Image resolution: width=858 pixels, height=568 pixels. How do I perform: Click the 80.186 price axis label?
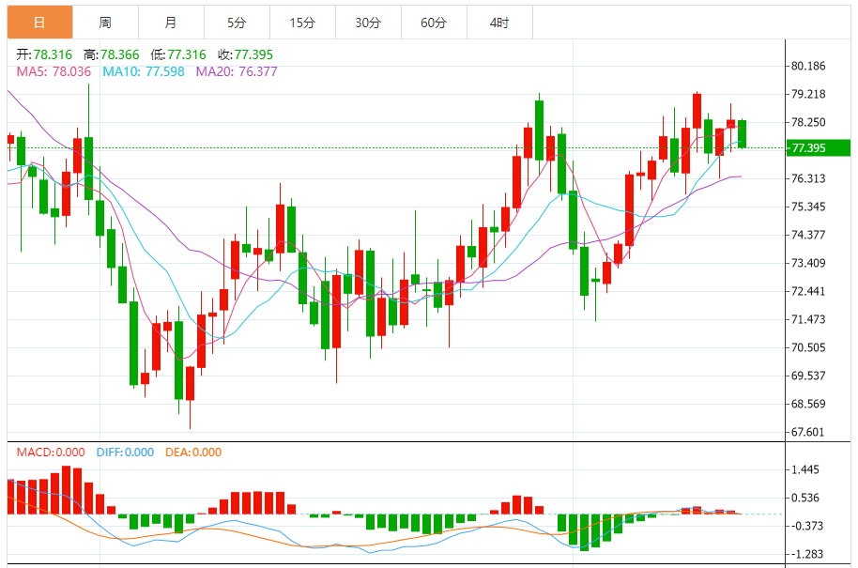(x=808, y=67)
